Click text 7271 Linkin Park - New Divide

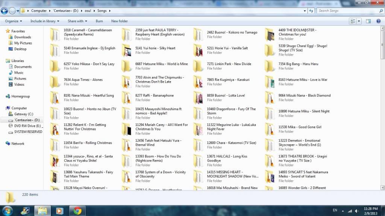[229, 64]
